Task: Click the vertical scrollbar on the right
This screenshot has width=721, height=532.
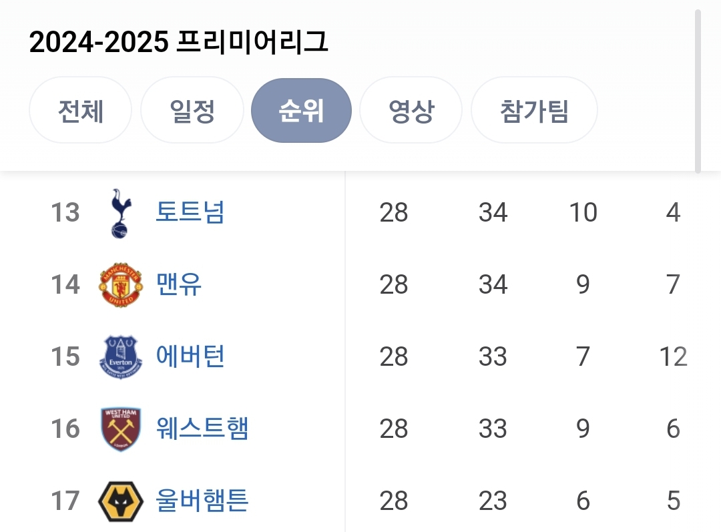Action: click(698, 90)
